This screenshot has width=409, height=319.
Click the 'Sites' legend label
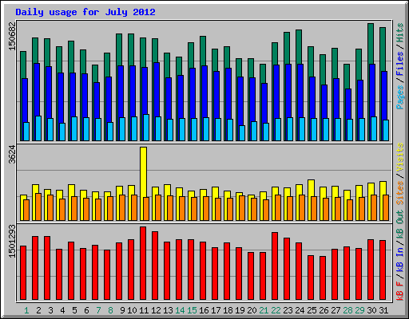[399, 193]
